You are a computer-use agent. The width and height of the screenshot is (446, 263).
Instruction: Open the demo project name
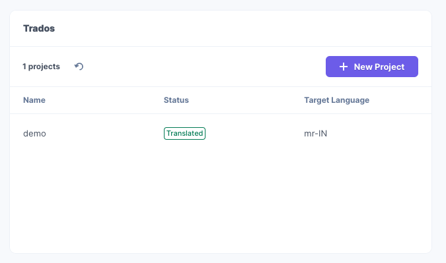tap(34, 133)
